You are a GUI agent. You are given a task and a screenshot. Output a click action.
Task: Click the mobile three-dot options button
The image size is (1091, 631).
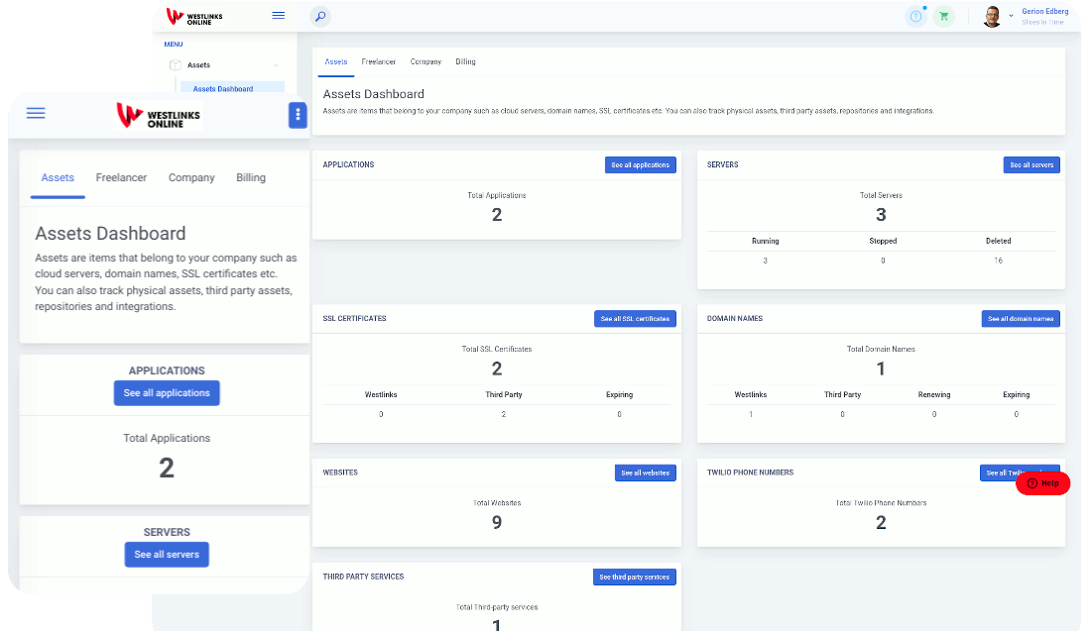tap(298, 115)
